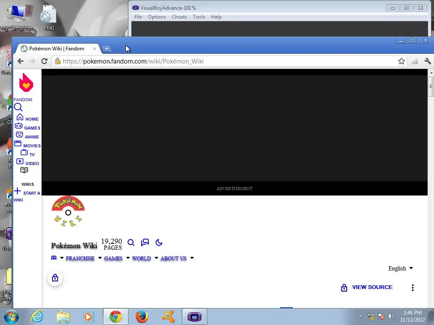Click the browser back arrow
434x325 pixels.
pyautogui.click(x=20, y=61)
